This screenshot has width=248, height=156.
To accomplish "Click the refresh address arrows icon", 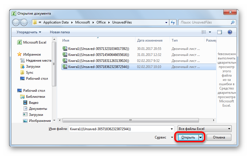I will (x=173, y=22).
